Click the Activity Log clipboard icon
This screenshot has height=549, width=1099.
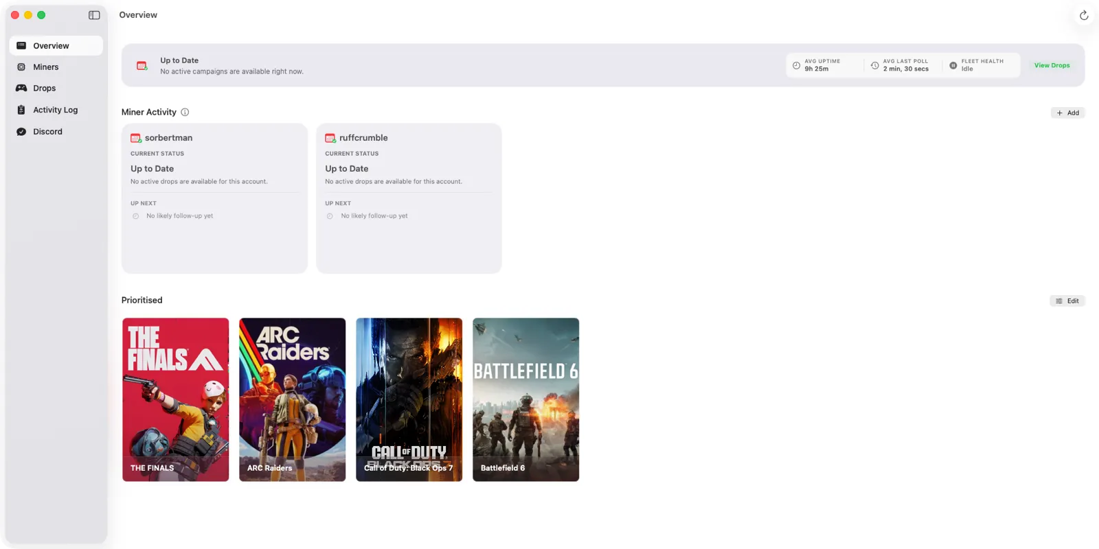pos(21,110)
